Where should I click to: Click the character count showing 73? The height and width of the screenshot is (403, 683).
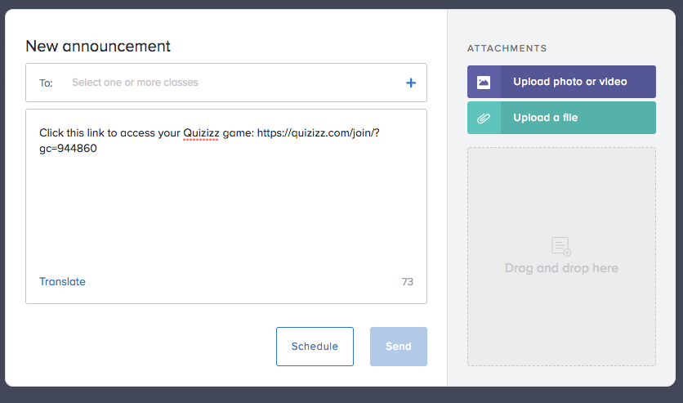[408, 282]
